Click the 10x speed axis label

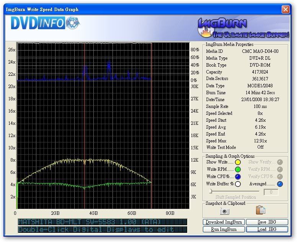point(12,148)
